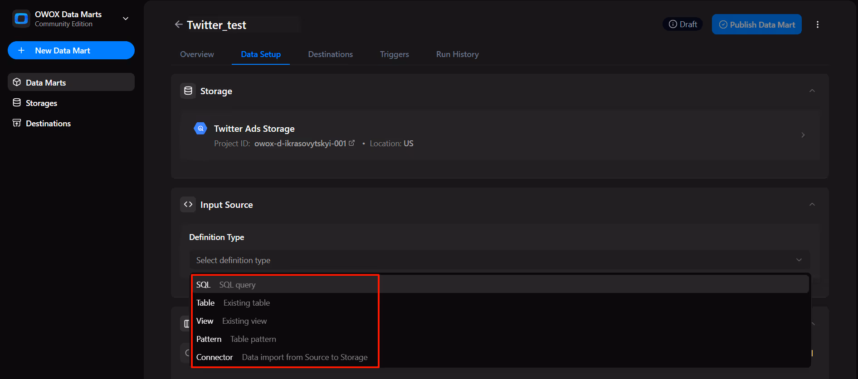Create a New Data Mart

[x=71, y=50]
